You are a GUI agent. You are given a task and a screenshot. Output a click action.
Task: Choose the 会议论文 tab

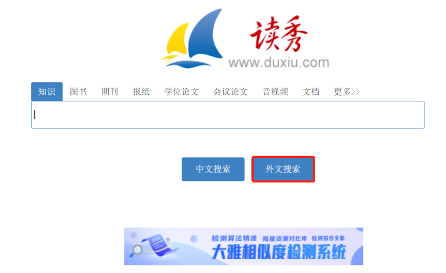230,92
